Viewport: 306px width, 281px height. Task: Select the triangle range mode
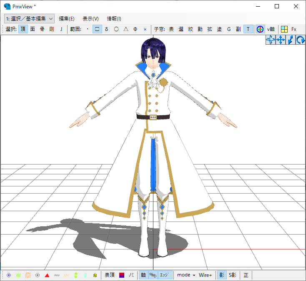pyautogui.click(x=126, y=29)
